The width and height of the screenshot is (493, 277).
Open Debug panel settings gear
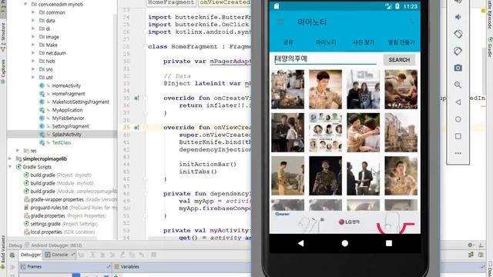pyautogui.click(x=471, y=245)
